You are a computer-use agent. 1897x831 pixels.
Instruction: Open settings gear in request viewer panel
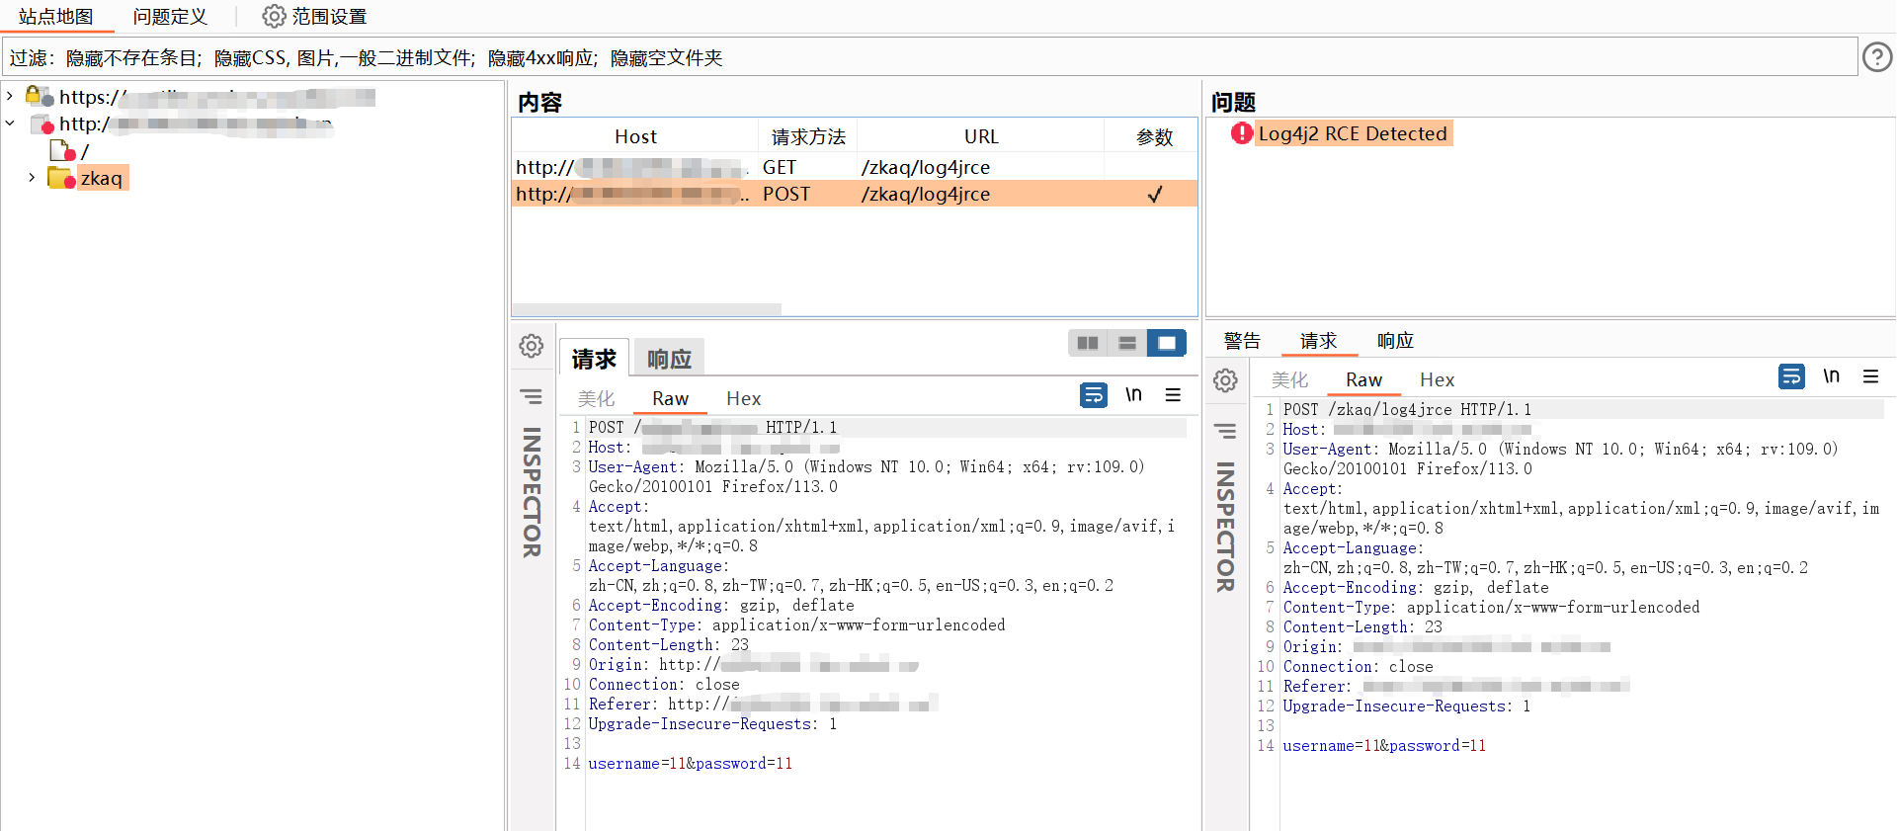click(x=532, y=346)
